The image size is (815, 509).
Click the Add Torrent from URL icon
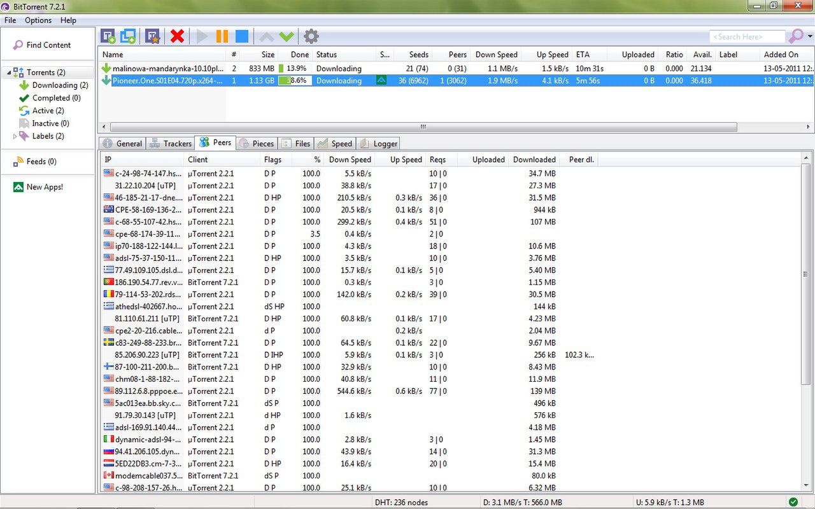[x=128, y=36]
